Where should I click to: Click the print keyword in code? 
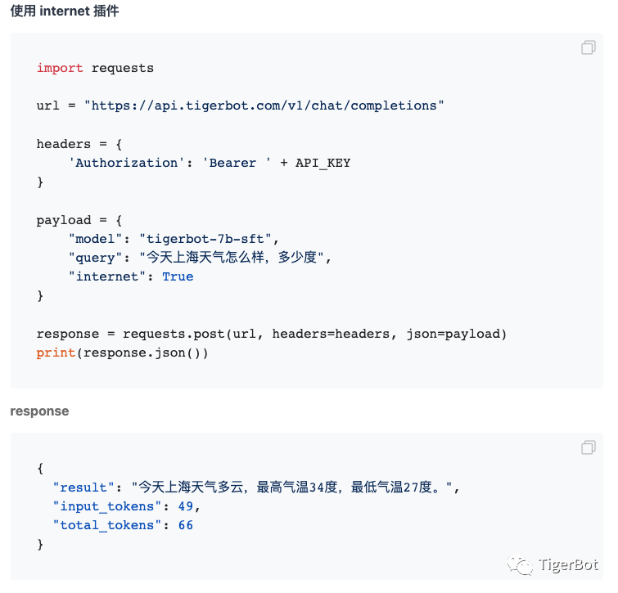coord(56,353)
